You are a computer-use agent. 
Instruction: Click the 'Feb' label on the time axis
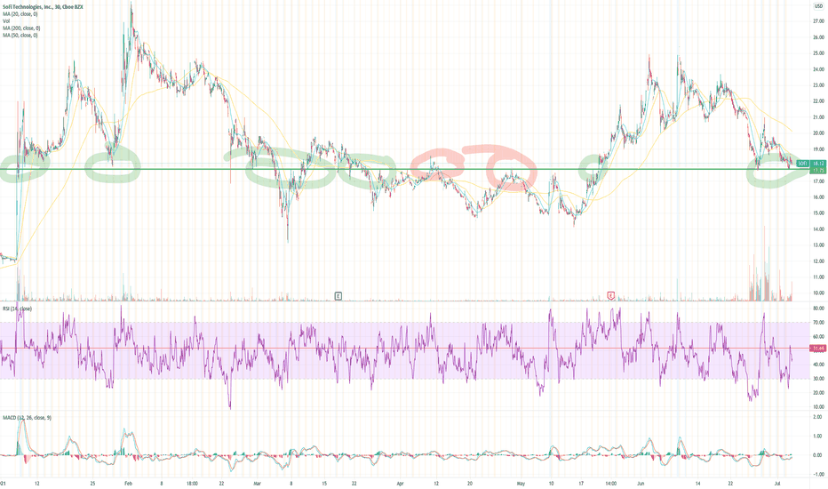point(128,483)
